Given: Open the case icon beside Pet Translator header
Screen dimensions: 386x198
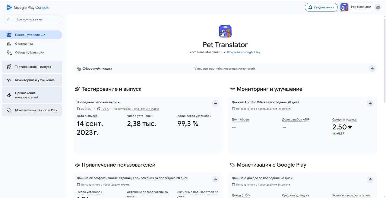Looking at the screenshot, I should (378, 7).
